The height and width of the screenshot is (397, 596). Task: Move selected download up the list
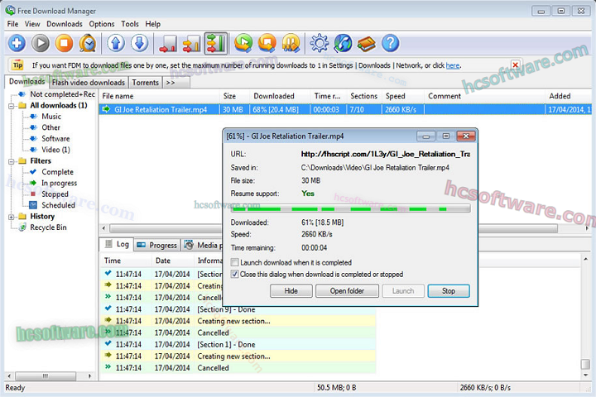pyautogui.click(x=116, y=43)
